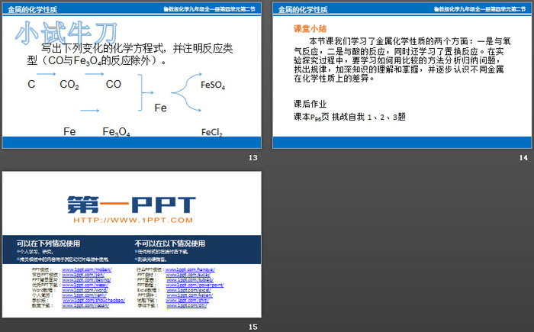Click the 课后作业 text on slide 14
This screenshot has width=534, height=332.
(310, 102)
